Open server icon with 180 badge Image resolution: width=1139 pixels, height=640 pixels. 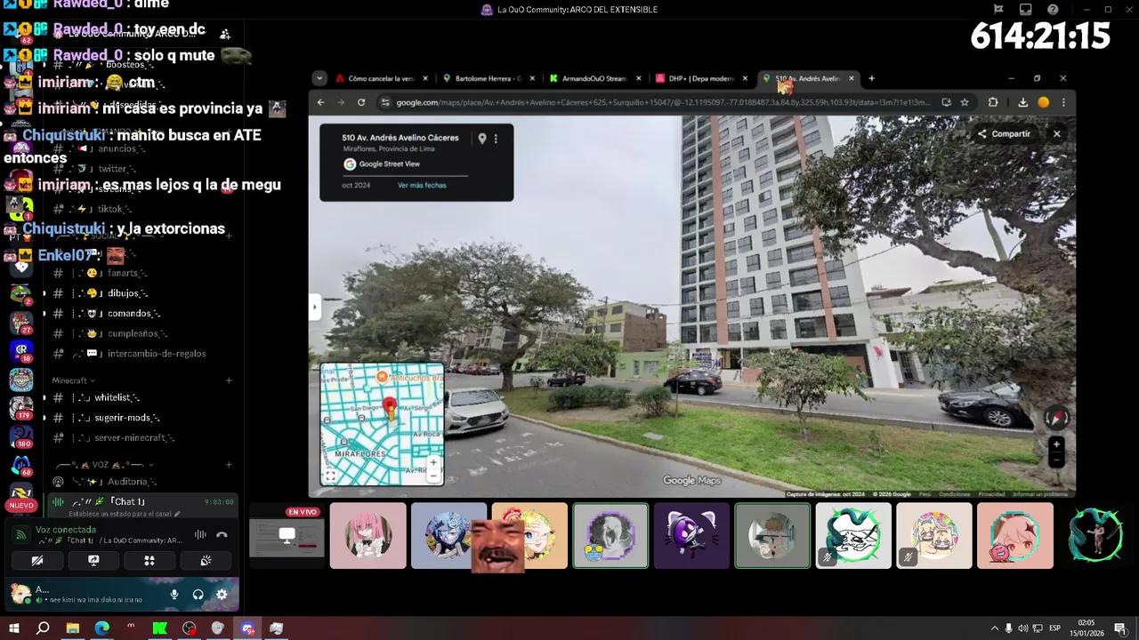point(21,436)
